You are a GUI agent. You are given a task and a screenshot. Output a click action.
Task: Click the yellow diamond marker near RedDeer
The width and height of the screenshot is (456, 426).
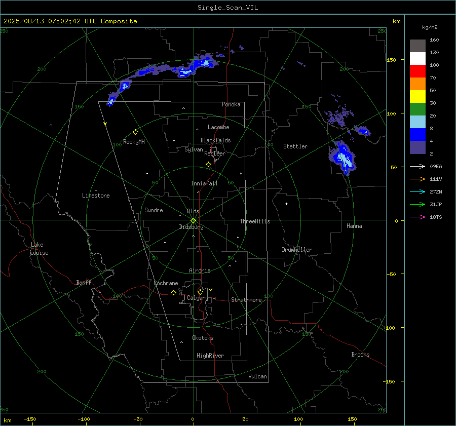(209, 165)
